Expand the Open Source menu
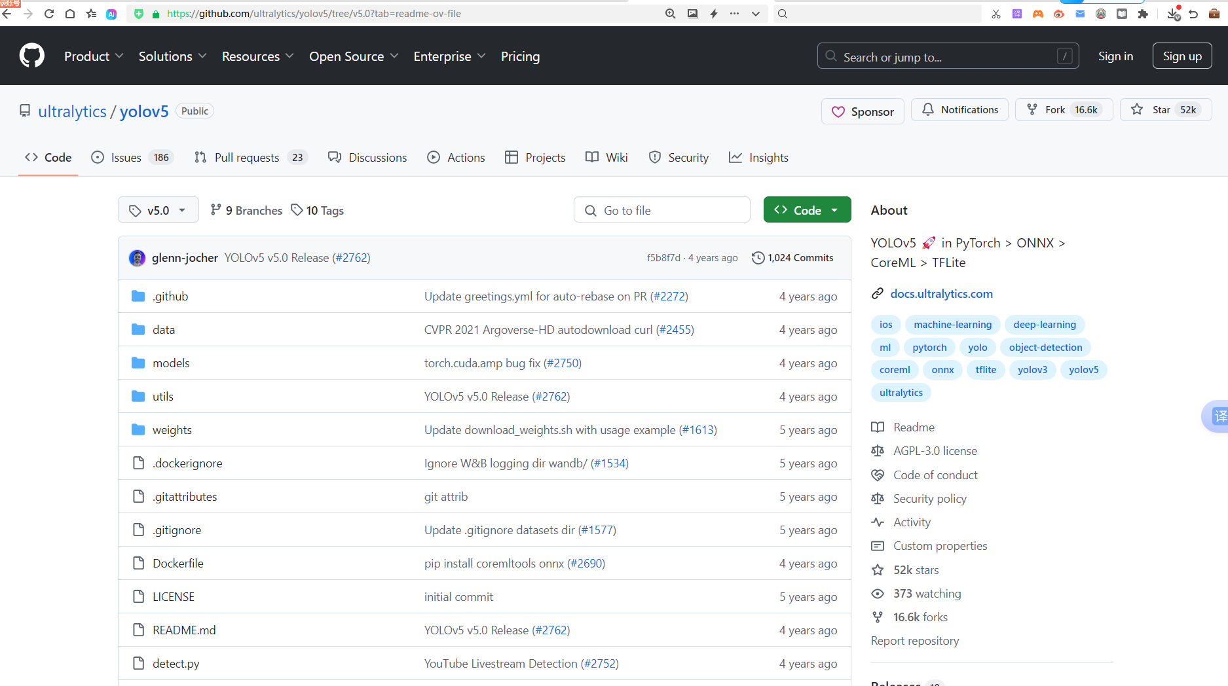1228x686 pixels. 354,56
